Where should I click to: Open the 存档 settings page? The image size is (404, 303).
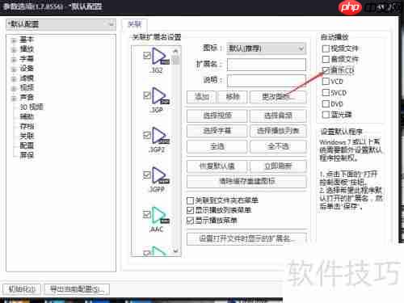point(27,126)
